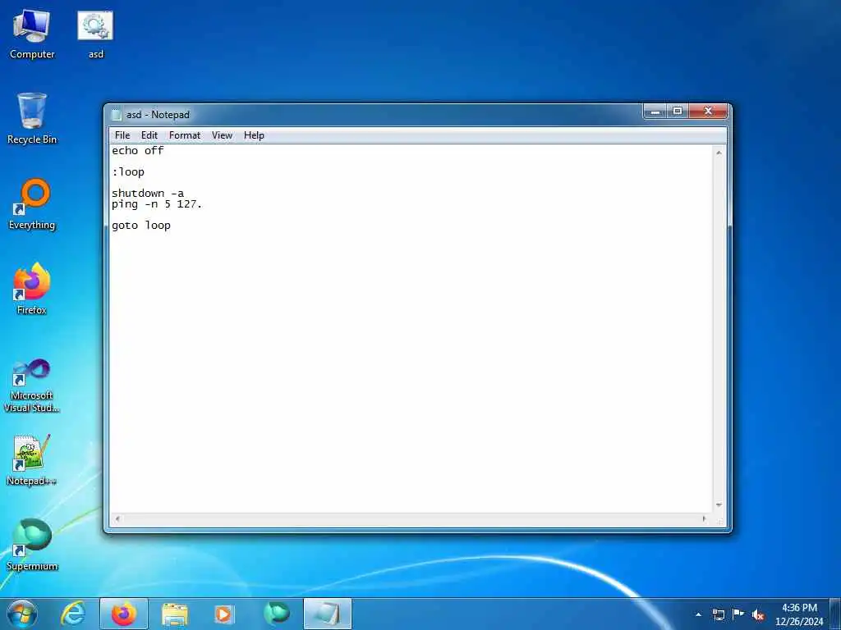Open Windows Media Player from the taskbar
This screenshot has height=630, width=841.
coord(224,614)
